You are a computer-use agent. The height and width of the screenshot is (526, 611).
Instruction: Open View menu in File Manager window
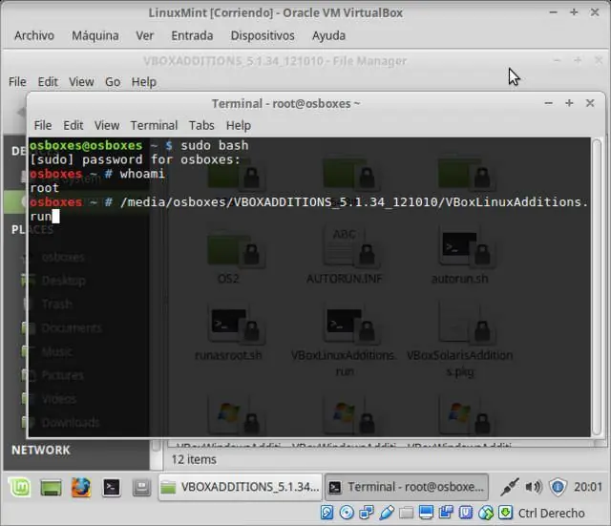coord(81,82)
